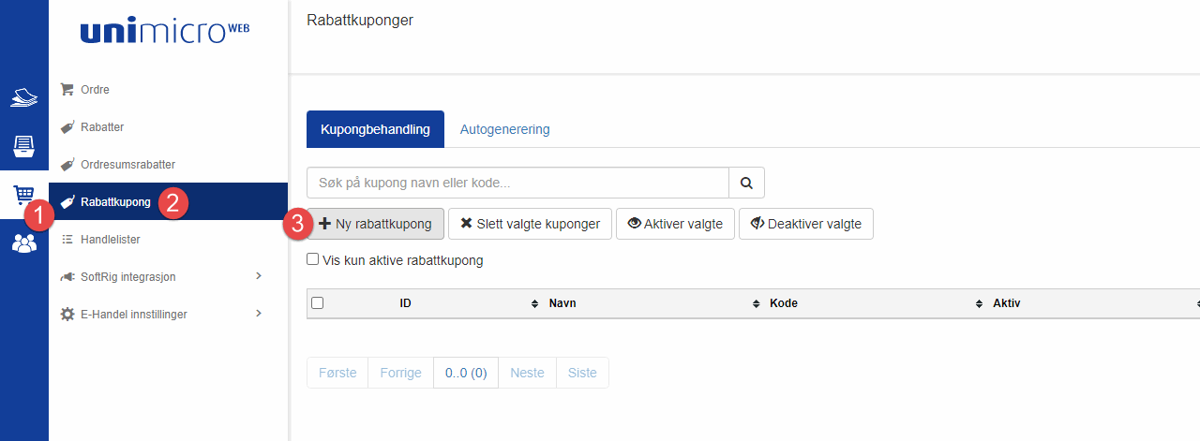
Task: Click into the coupon search field
Action: pyautogui.click(x=517, y=183)
